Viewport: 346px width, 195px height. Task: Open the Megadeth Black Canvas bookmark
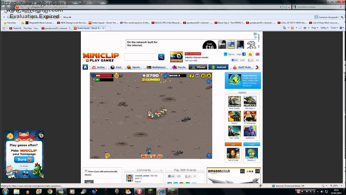pyautogui.click(x=40, y=23)
